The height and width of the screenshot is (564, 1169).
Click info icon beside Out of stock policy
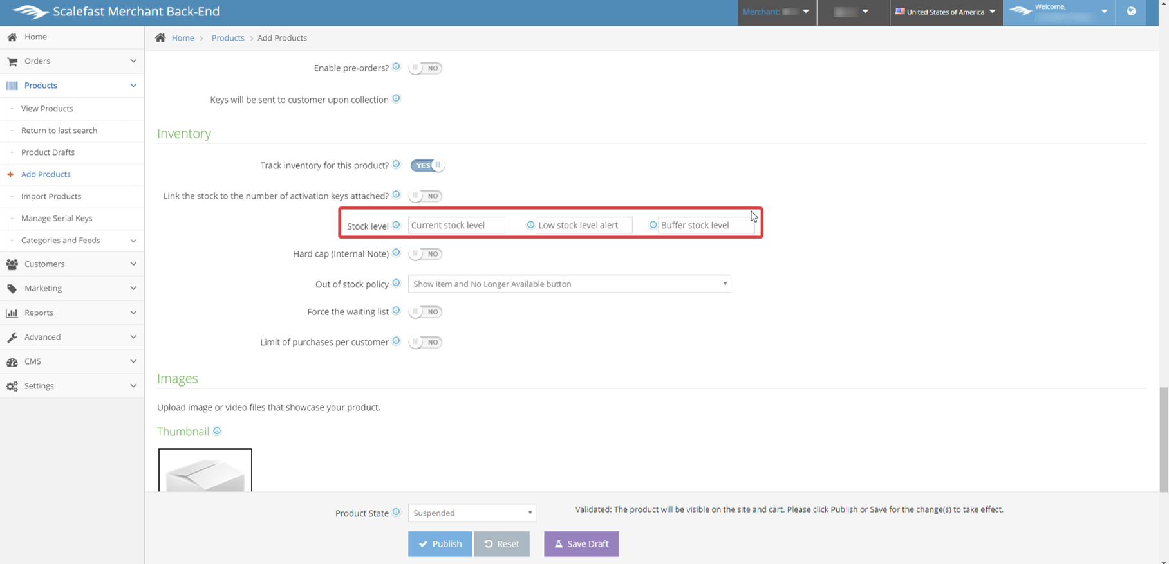point(397,283)
